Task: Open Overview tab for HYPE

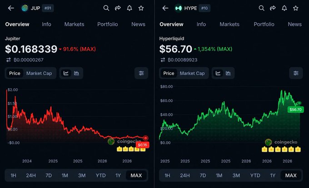Action: point(171,24)
